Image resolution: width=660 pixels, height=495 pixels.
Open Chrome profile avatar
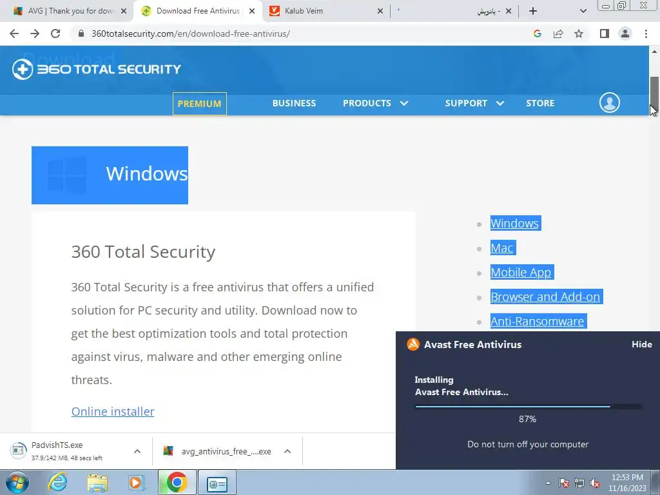(x=625, y=34)
